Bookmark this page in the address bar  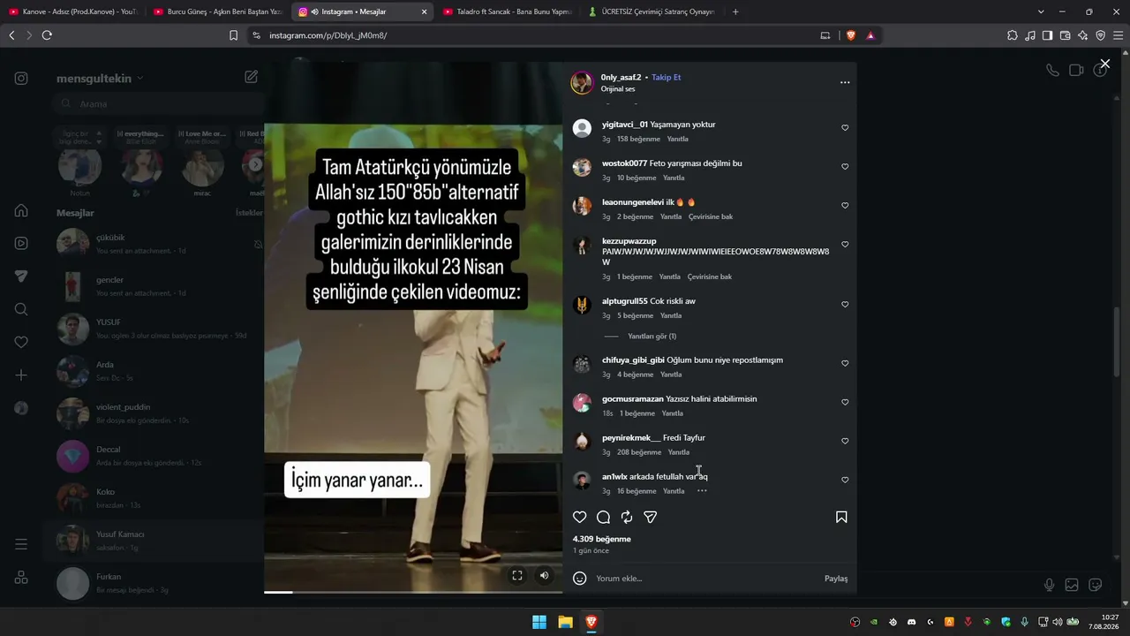tap(233, 35)
